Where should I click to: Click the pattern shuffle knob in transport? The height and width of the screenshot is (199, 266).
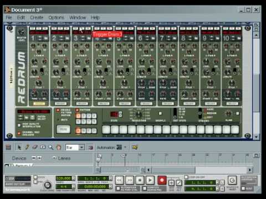click(48, 185)
